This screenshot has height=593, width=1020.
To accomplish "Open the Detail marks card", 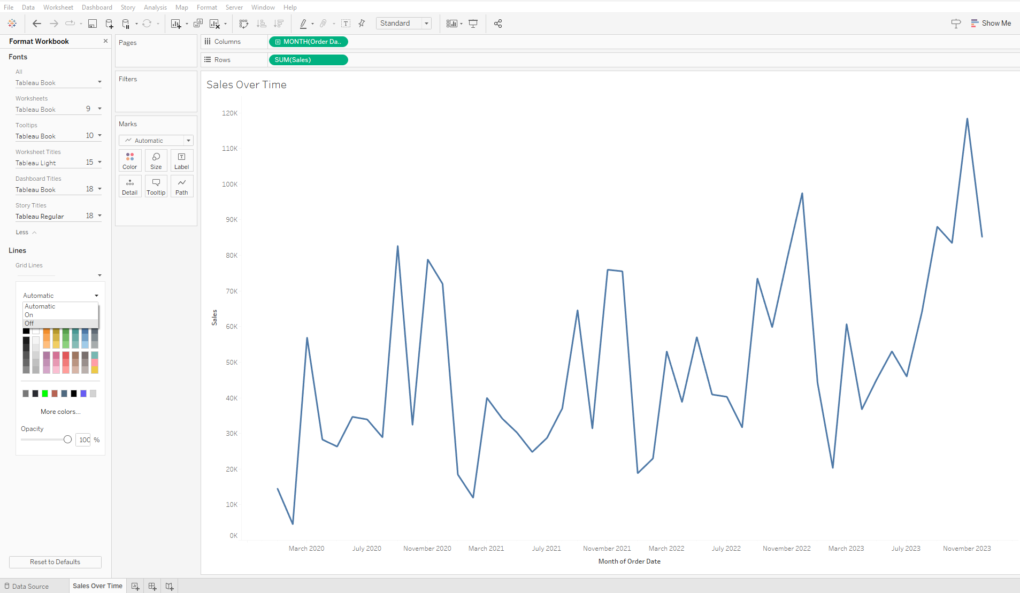I will [130, 186].
